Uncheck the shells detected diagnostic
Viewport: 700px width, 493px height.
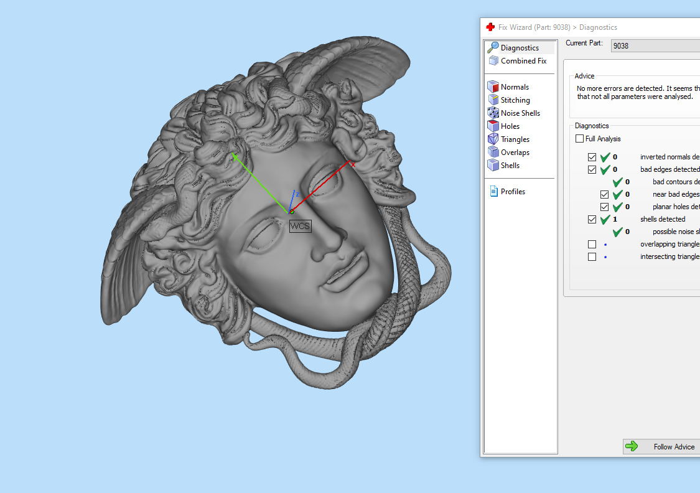pyautogui.click(x=592, y=219)
